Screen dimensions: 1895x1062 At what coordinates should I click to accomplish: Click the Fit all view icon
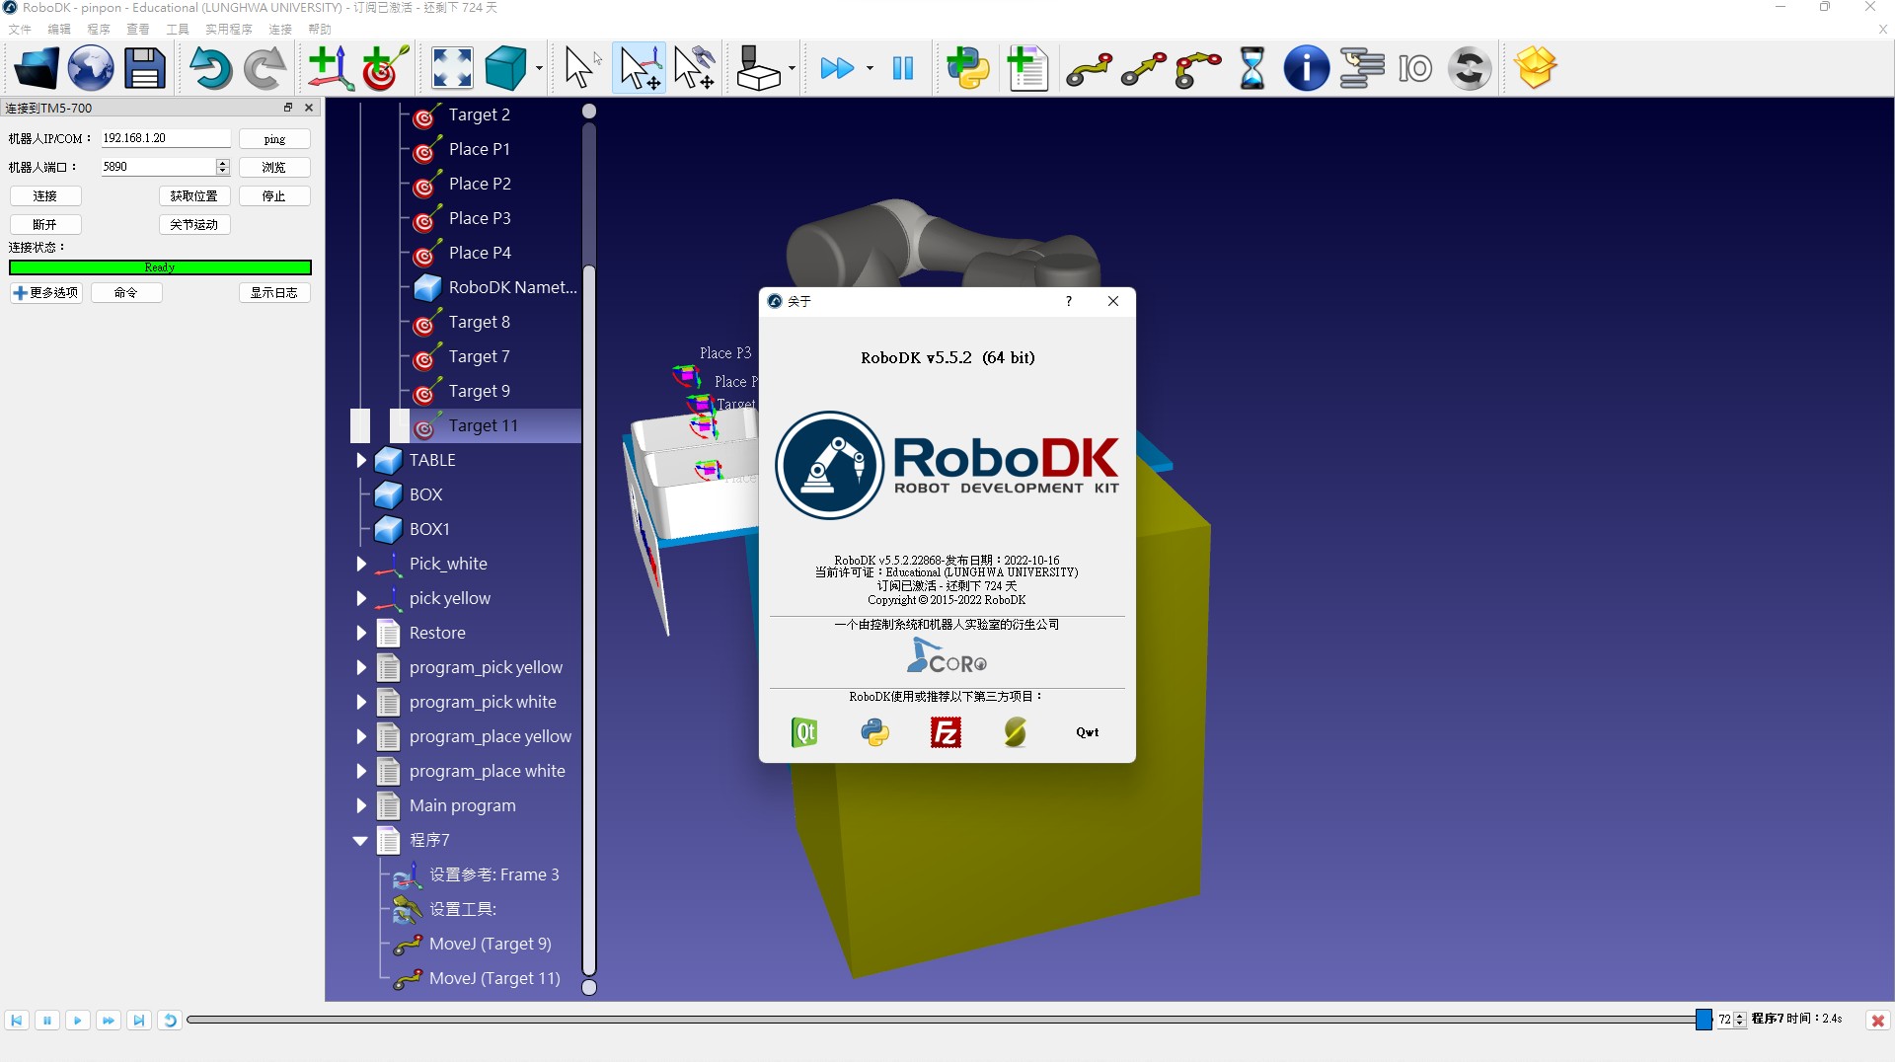coord(452,69)
